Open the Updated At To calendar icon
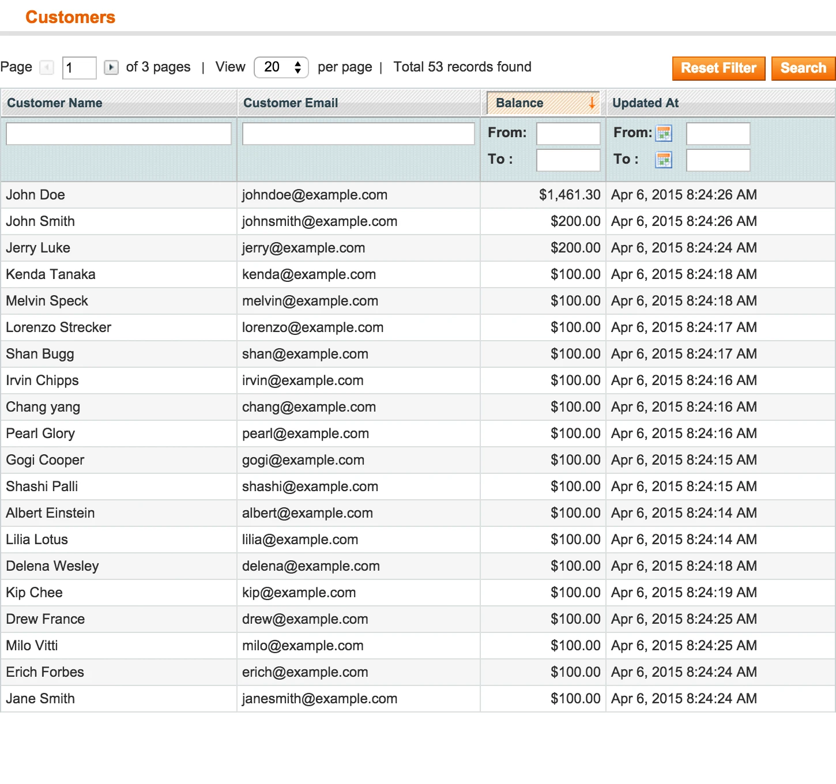The width and height of the screenshot is (836, 784). pyautogui.click(x=664, y=160)
